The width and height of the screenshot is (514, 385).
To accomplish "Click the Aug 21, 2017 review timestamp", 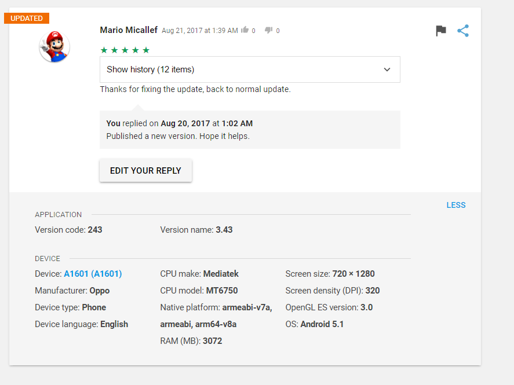I will [199, 31].
